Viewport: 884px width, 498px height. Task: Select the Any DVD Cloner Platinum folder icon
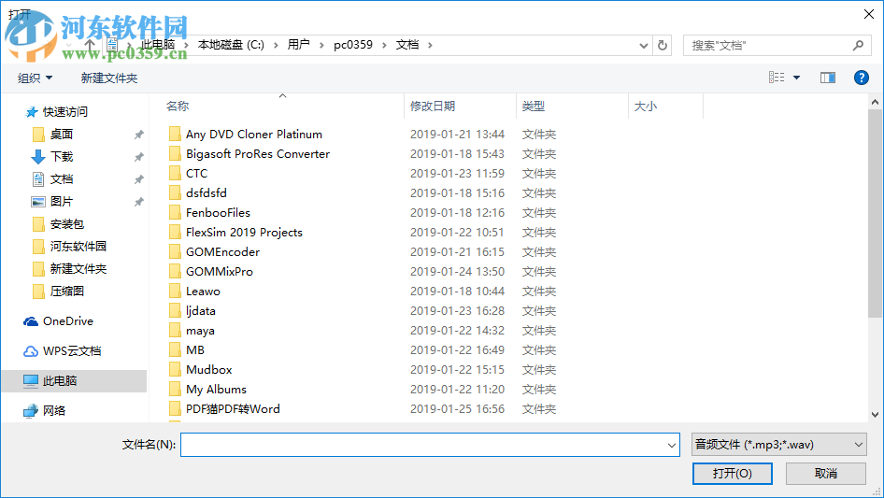click(x=176, y=134)
